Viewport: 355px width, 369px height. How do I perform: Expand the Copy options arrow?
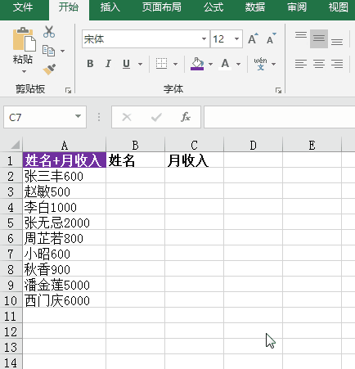63,51
